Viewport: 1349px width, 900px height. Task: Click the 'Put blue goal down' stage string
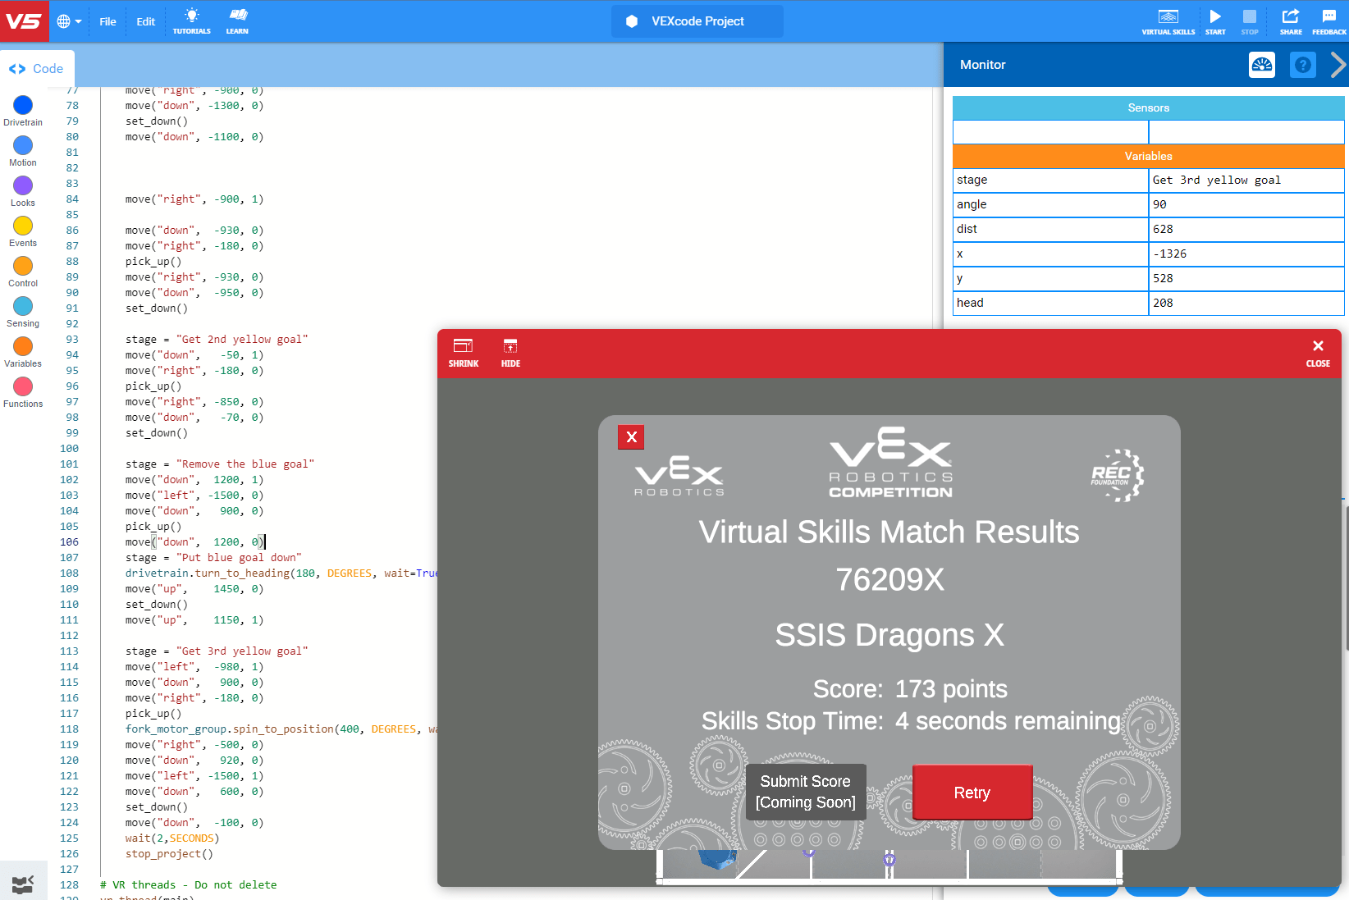[239, 558]
